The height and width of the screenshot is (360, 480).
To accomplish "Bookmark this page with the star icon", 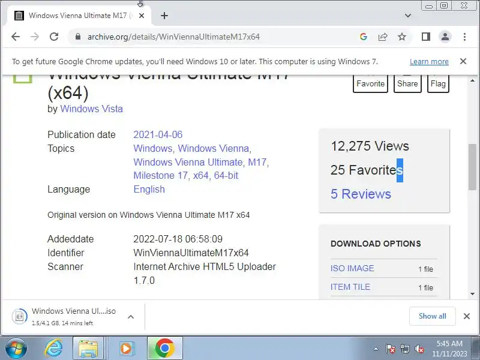I will click(x=402, y=37).
